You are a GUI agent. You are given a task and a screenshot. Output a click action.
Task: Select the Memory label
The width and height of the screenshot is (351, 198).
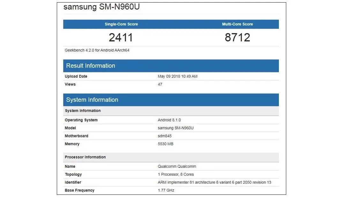click(72, 144)
